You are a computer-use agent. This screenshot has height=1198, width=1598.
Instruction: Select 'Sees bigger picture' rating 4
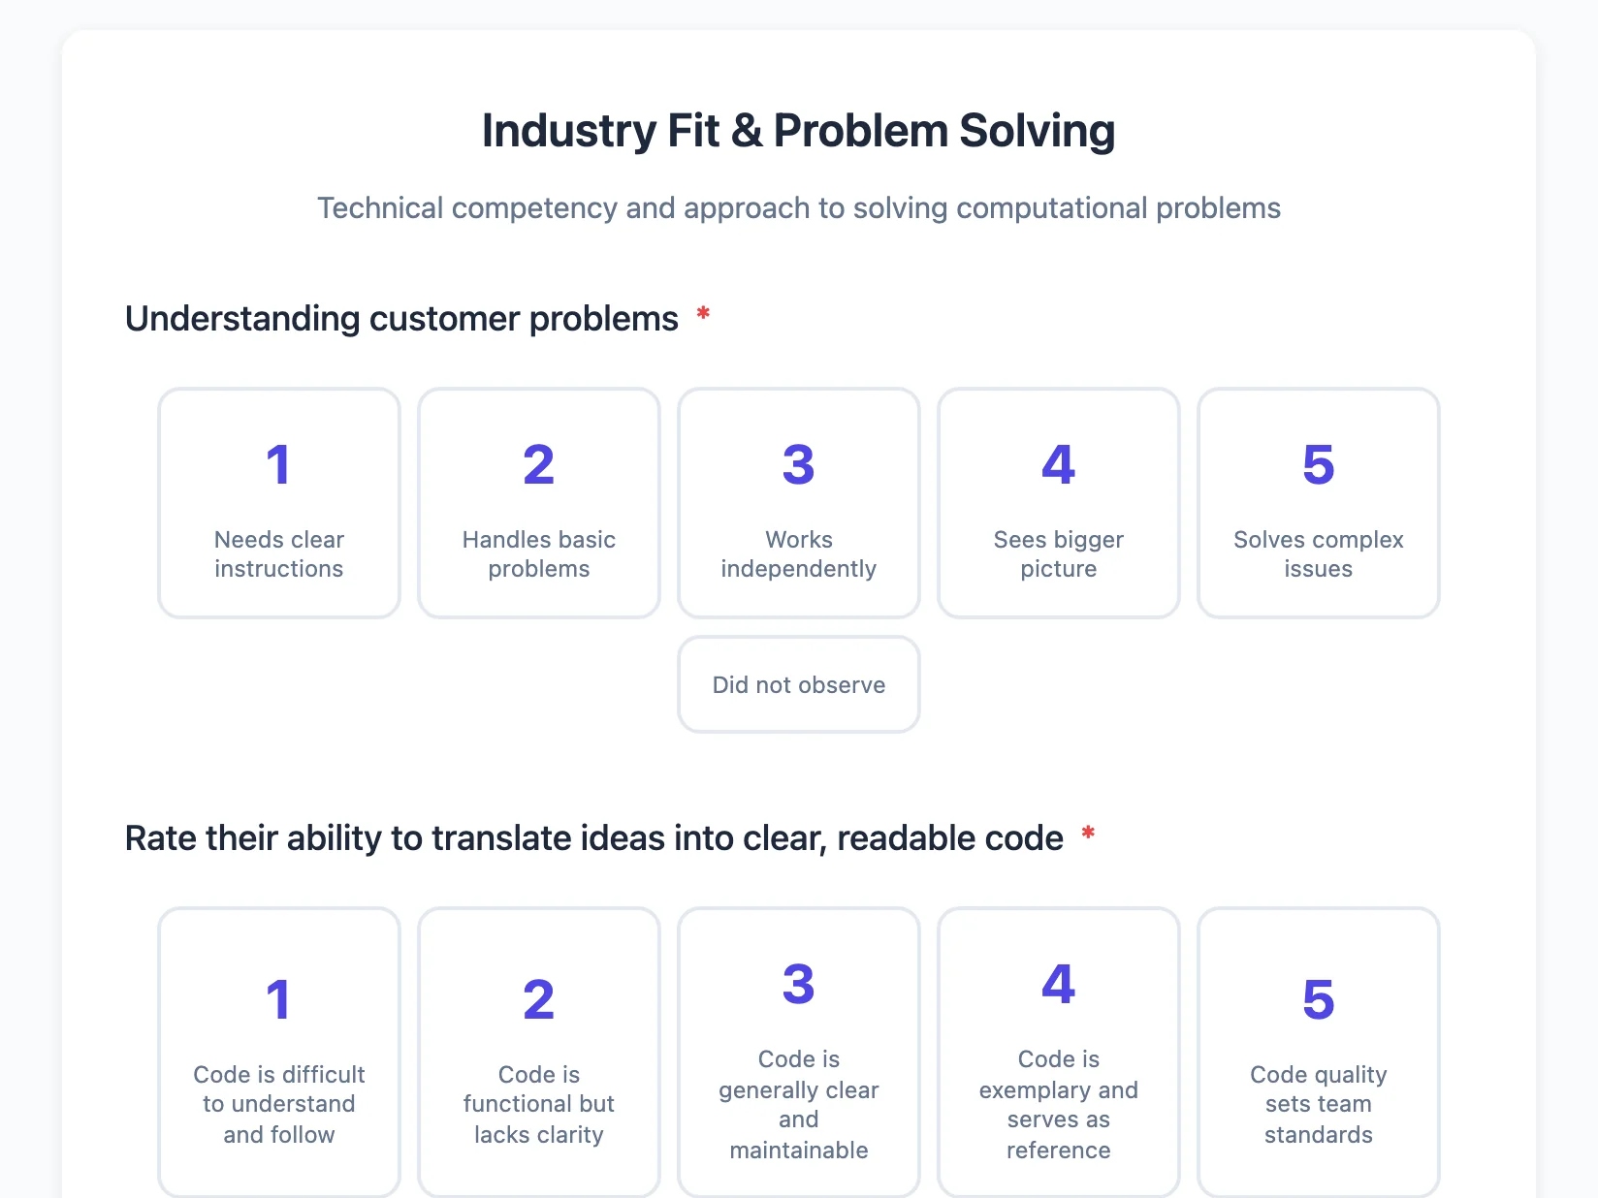[x=1059, y=503]
